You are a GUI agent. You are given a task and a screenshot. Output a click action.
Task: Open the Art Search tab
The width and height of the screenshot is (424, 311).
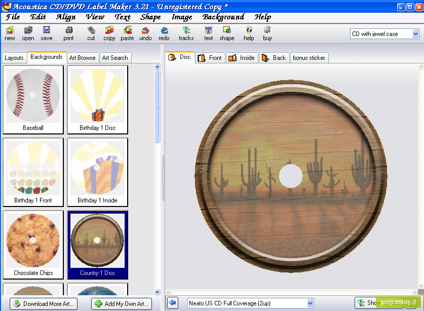[115, 58]
